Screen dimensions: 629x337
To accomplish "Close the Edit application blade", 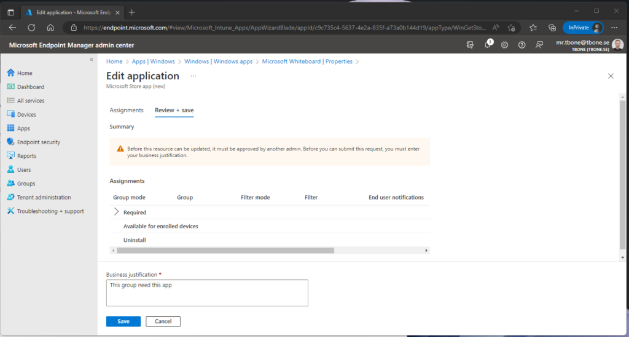I will (611, 76).
